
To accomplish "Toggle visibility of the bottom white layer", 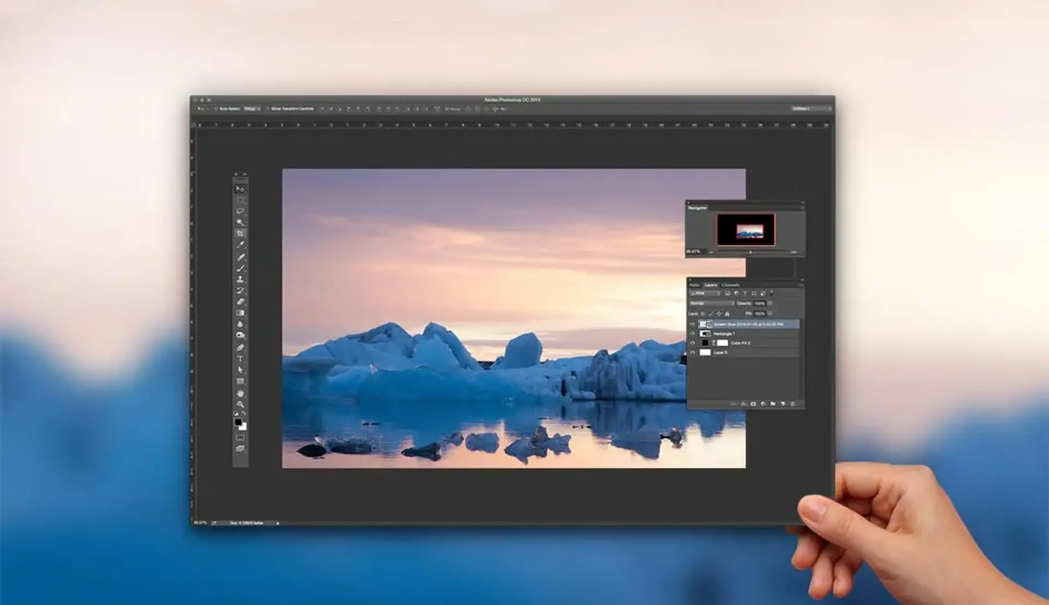I will pos(692,353).
